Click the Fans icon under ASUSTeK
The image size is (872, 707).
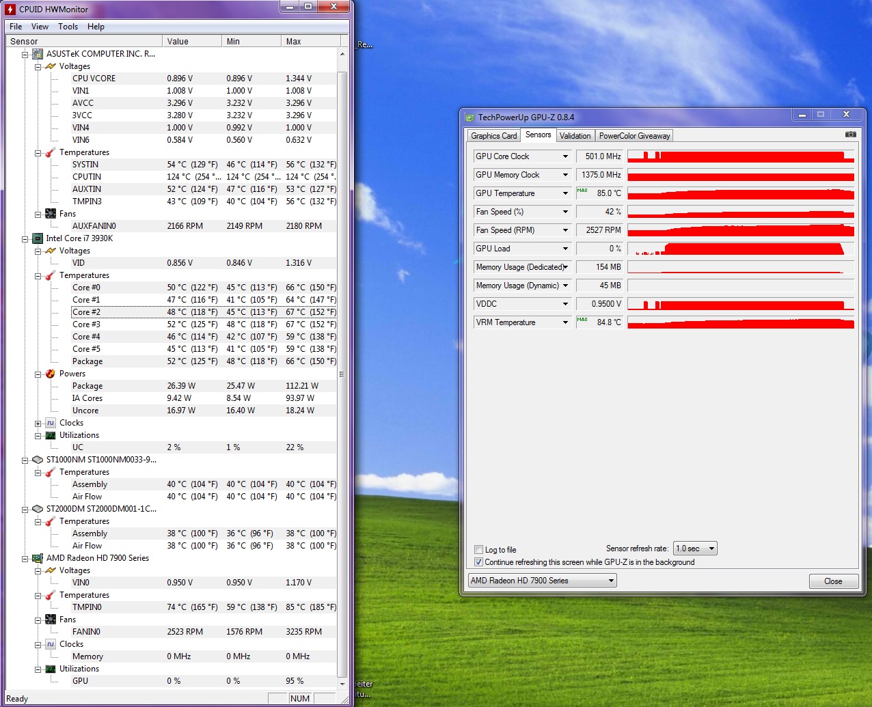[51, 214]
